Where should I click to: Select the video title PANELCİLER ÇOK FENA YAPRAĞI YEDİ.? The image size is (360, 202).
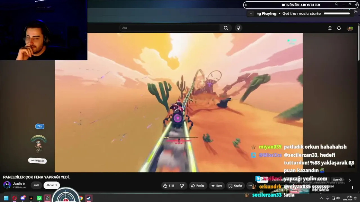tap(37, 177)
